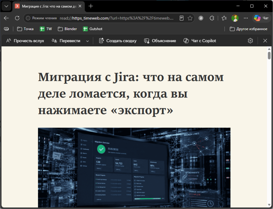Open reading mode settings gear
The image size is (273, 209).
[x=250, y=41]
